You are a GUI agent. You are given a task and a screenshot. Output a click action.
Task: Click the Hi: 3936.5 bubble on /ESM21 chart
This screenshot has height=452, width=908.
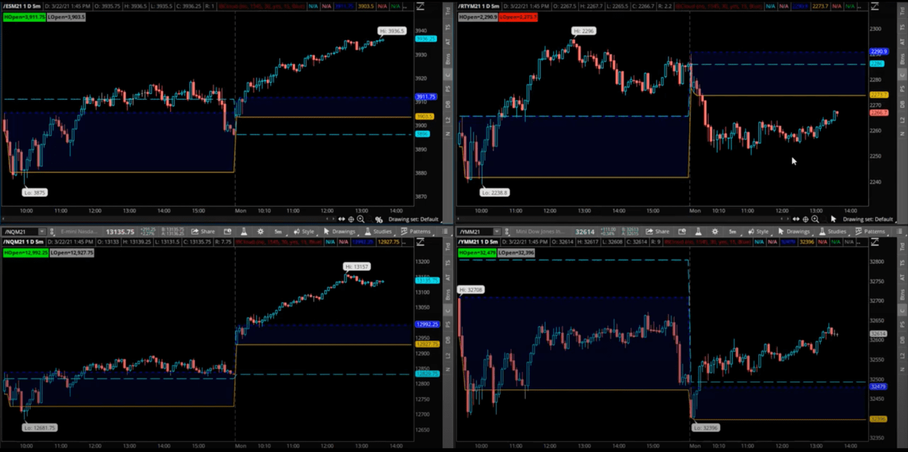[x=392, y=31]
